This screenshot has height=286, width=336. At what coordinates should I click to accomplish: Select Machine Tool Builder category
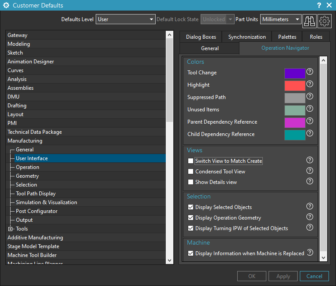click(x=86, y=255)
